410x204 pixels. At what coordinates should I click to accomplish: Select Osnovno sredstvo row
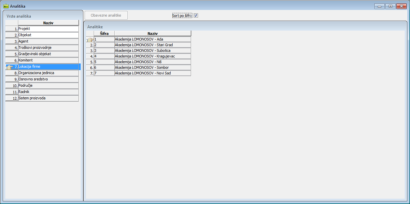coord(48,79)
